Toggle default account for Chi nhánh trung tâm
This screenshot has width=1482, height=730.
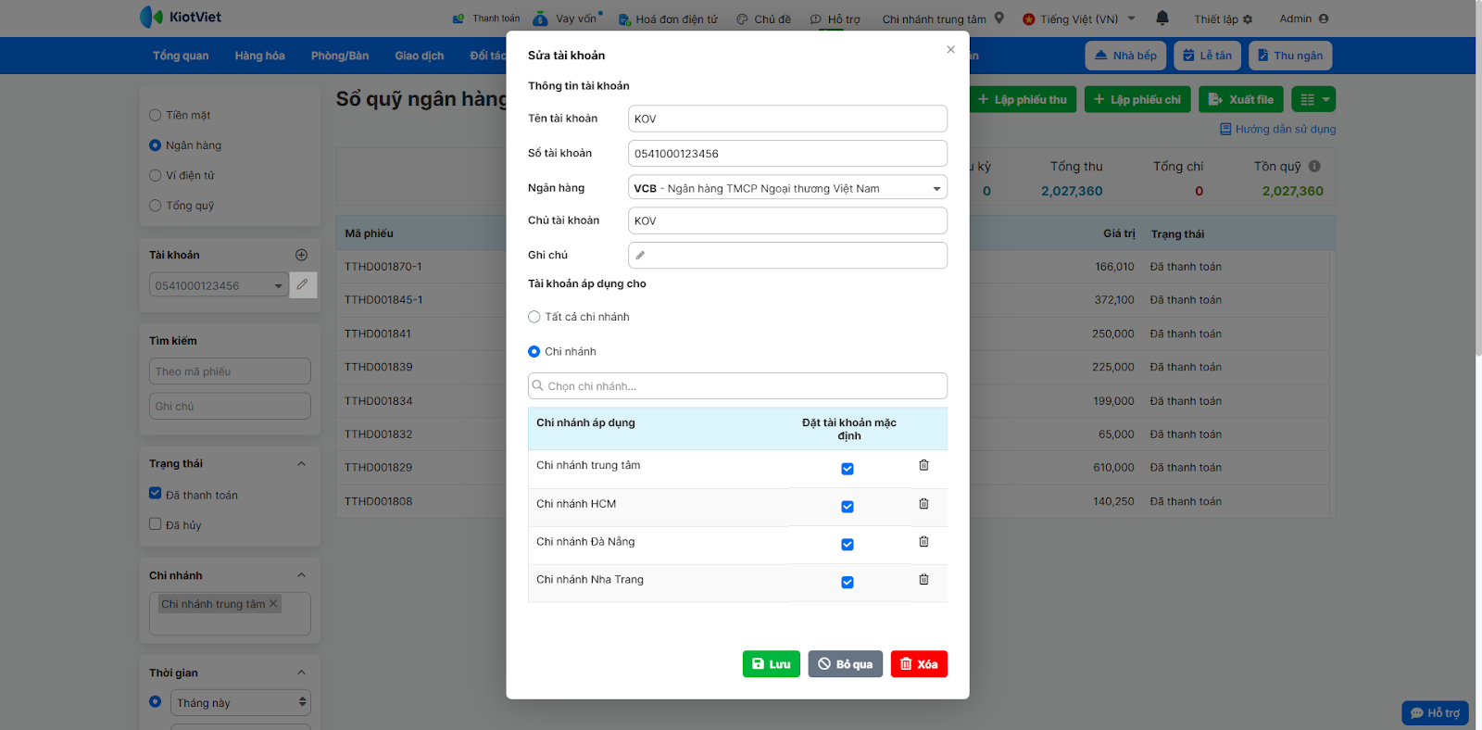848,469
